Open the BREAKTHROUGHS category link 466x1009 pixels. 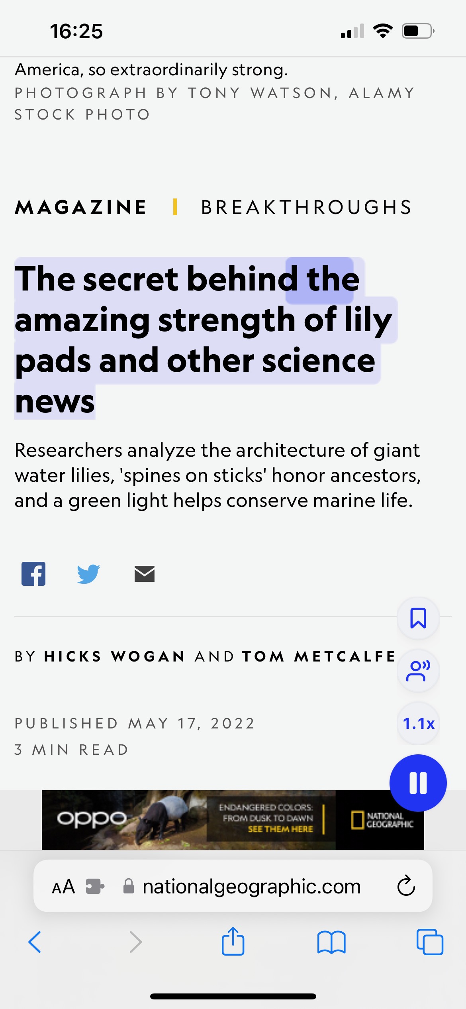tap(306, 207)
